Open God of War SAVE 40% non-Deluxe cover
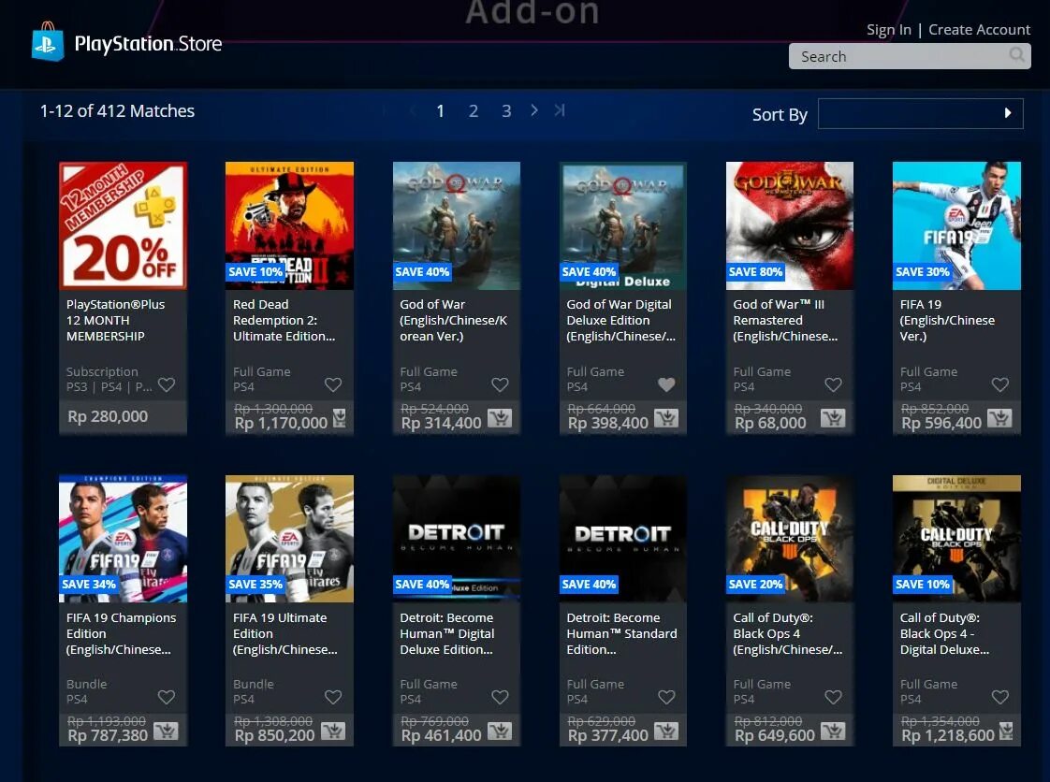 [x=456, y=224]
